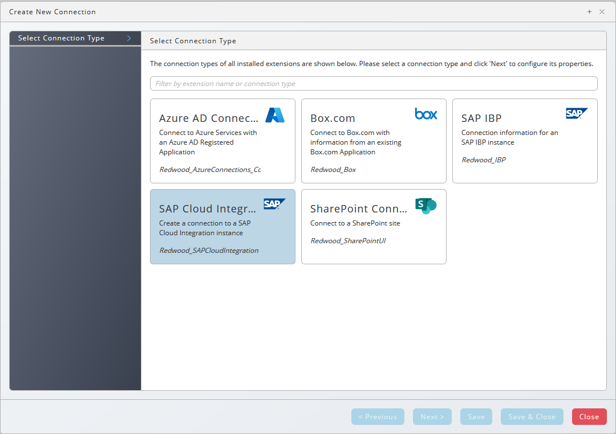616x434 pixels.
Task: Select the Azure AD Connections card title
Action: [x=209, y=118]
